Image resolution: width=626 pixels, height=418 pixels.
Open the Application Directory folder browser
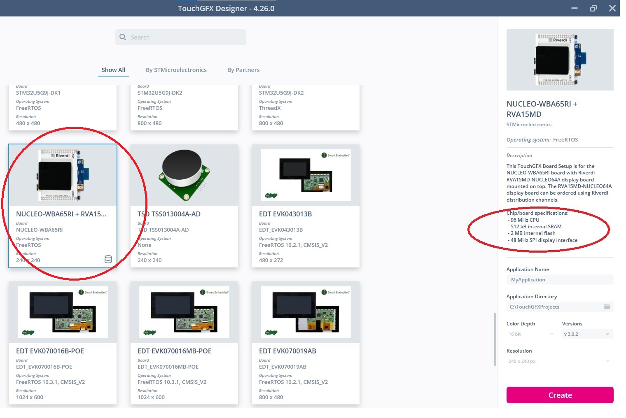point(607,307)
